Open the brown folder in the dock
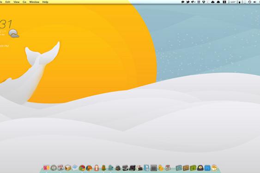Viewport: 260px width, 173px height. [186, 168]
